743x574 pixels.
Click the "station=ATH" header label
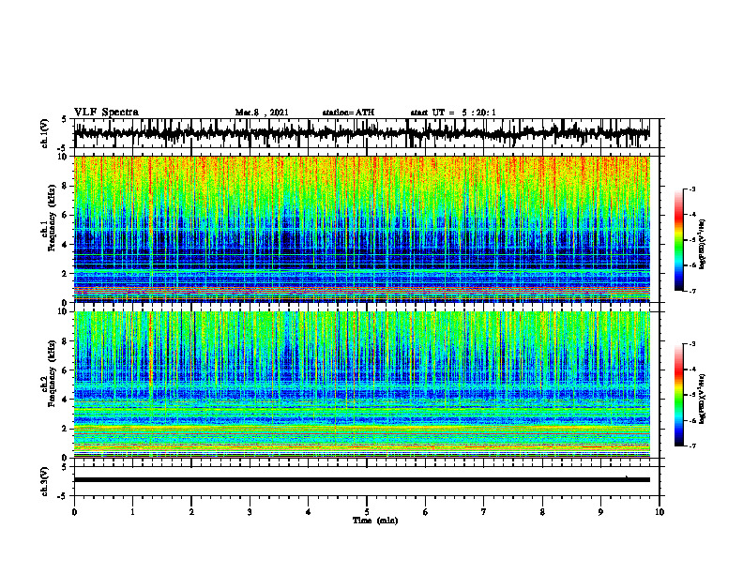tap(348, 113)
